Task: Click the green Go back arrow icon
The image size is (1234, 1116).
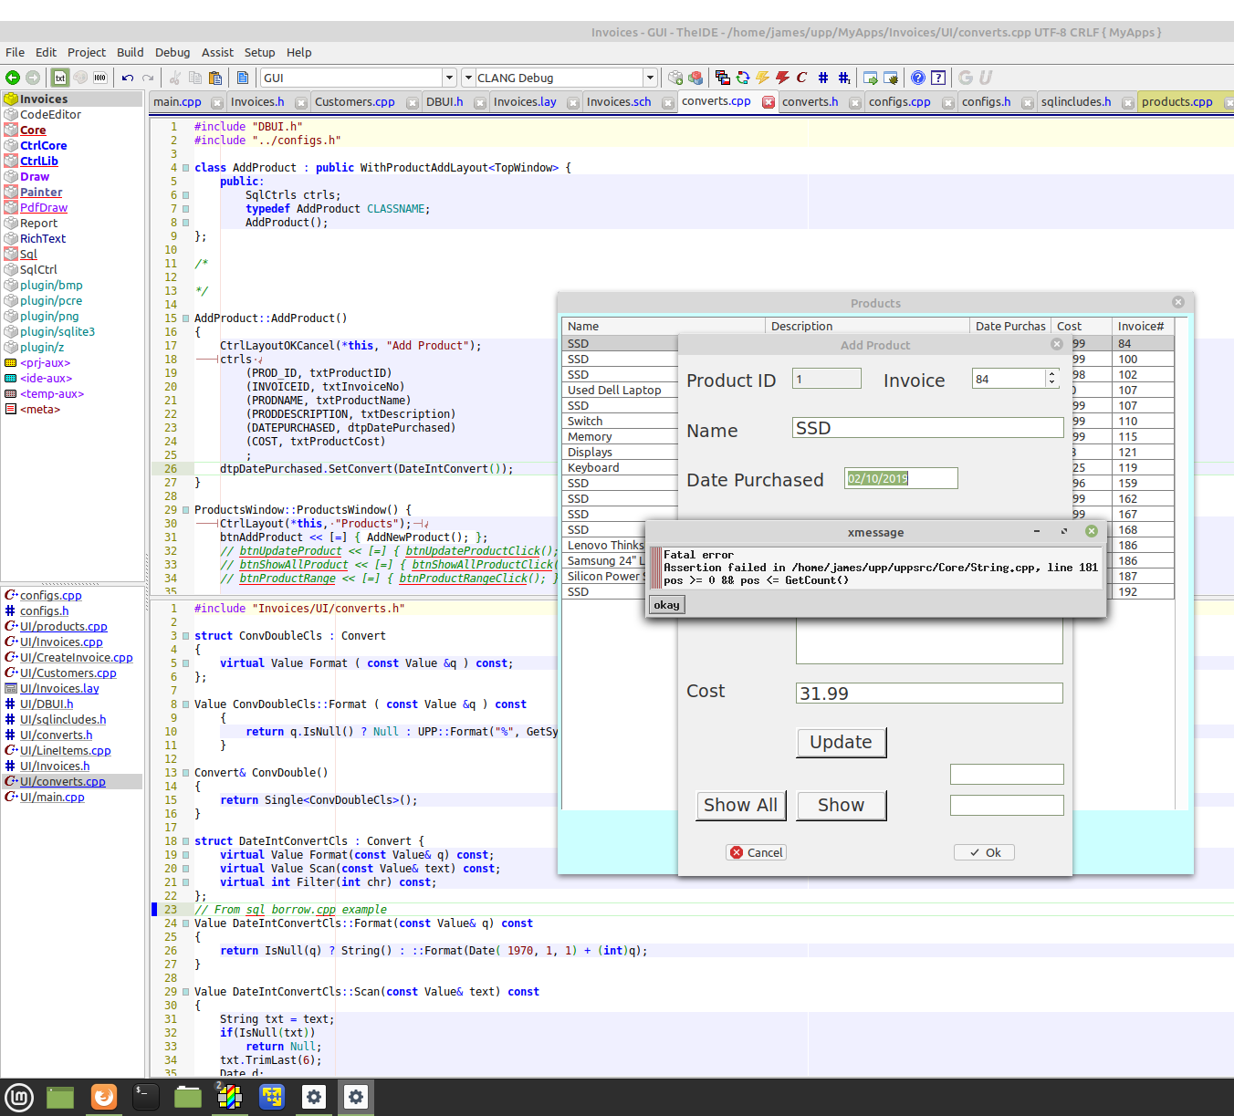Action: point(13,78)
